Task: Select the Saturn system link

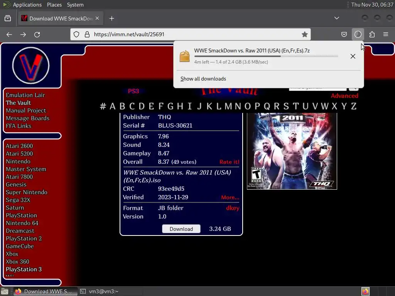Action: pyautogui.click(x=15, y=208)
